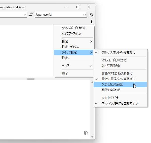Toggle 言語ペアを自動入れ替え option
The height and width of the screenshot is (143, 151).
[120, 74]
